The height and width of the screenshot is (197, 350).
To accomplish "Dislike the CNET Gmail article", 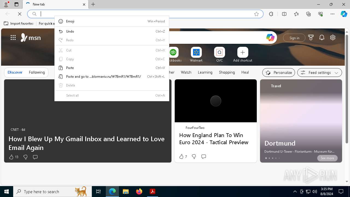I will pos(25,157).
